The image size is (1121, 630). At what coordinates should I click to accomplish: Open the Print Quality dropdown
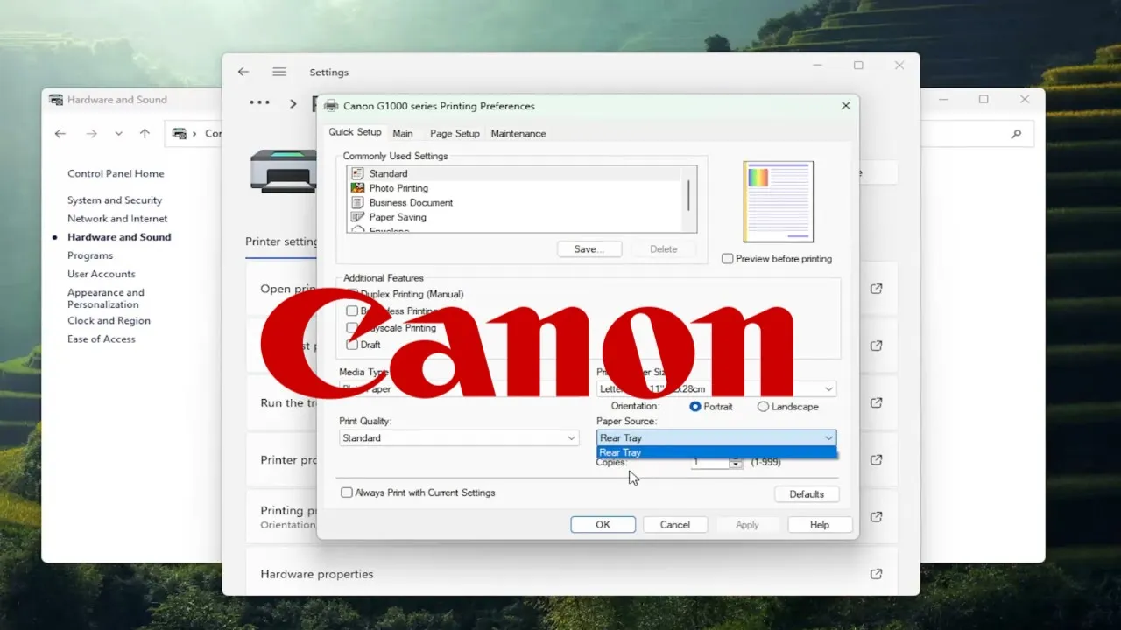(459, 437)
